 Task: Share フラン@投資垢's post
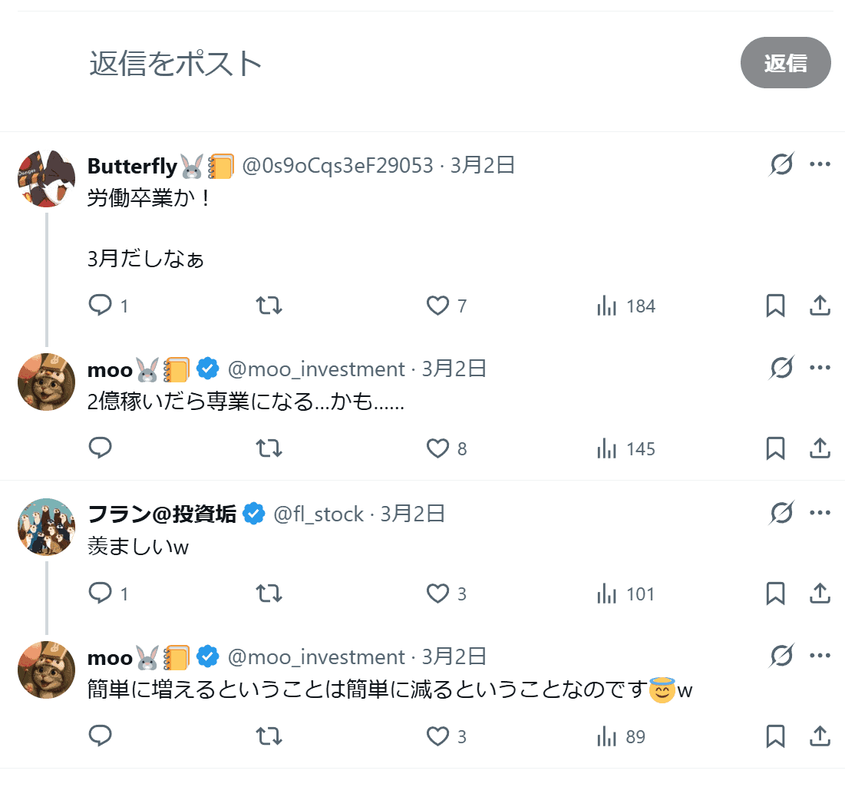pos(820,593)
